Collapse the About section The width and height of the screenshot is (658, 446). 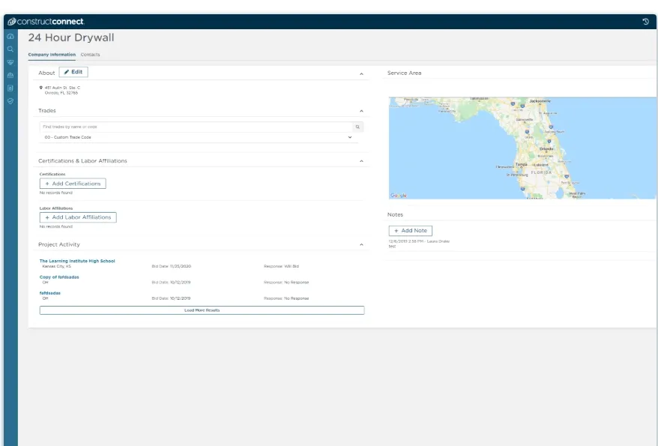click(x=361, y=74)
